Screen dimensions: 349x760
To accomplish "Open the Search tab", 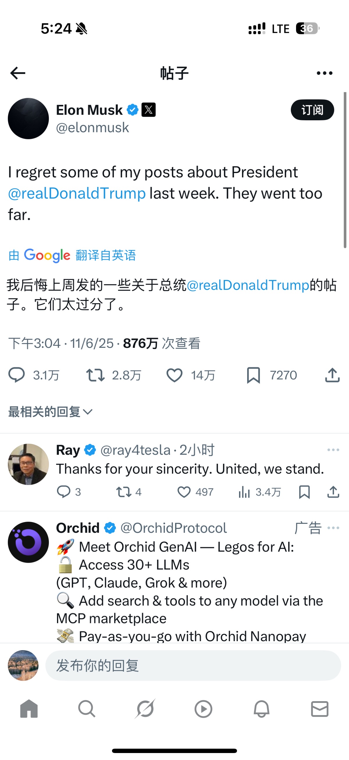I will click(x=87, y=709).
